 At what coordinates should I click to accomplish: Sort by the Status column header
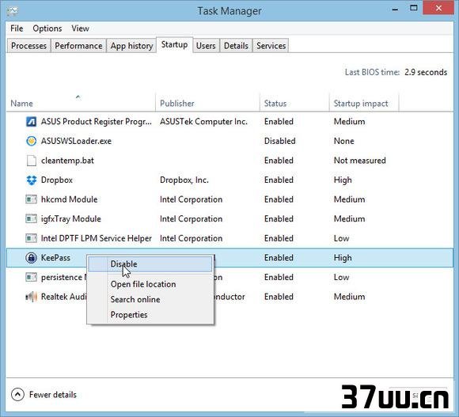(294, 103)
